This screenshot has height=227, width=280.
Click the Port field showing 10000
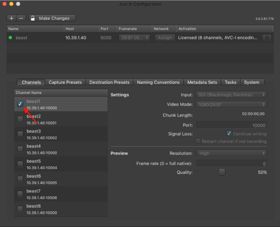tap(231, 125)
